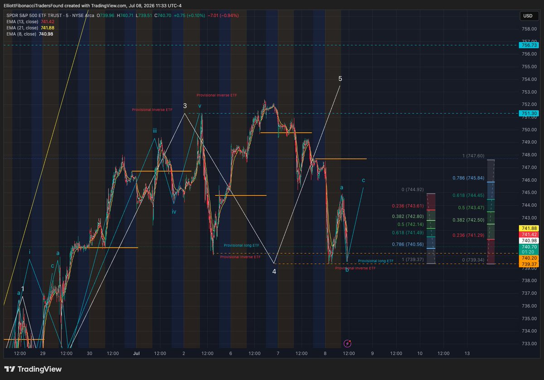544x380 pixels.
Task: Select the white wave label 3
Action: point(185,106)
